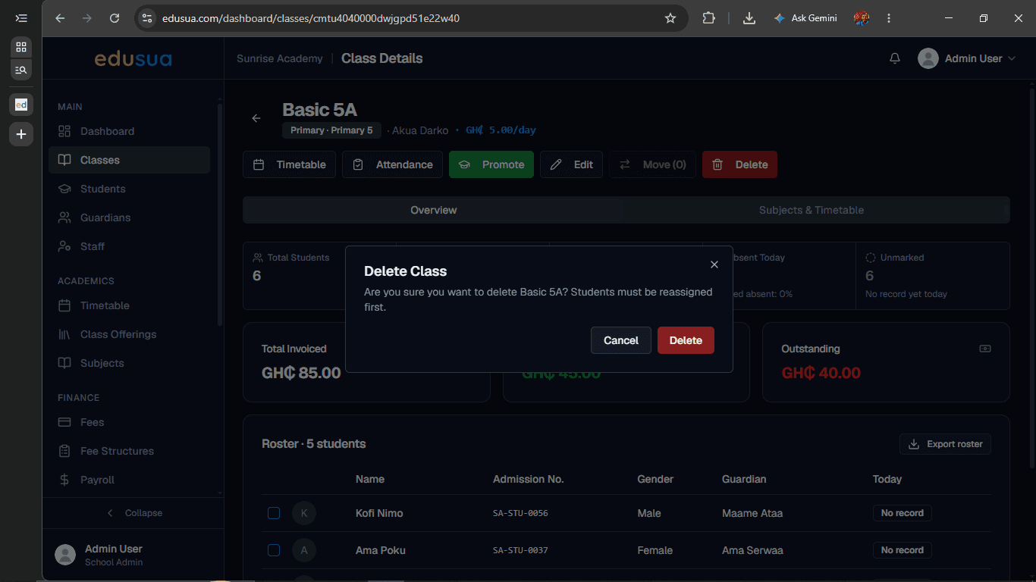
Task: Click the address bar URL
Action: [x=311, y=18]
